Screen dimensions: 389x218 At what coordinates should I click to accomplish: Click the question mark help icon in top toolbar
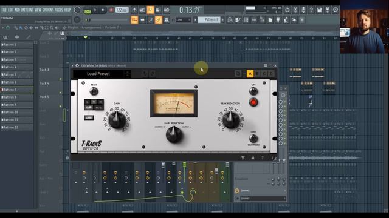tap(311, 10)
